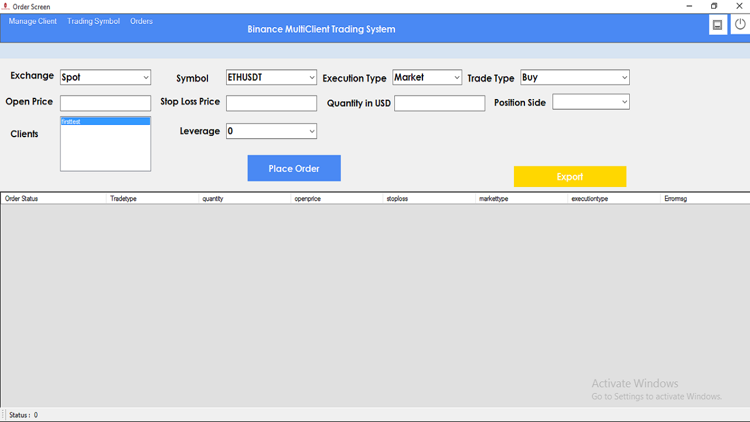Screen dimensions: 750x422
Task: Expand the Exchange dropdown showing Spot
Action: tap(105, 77)
